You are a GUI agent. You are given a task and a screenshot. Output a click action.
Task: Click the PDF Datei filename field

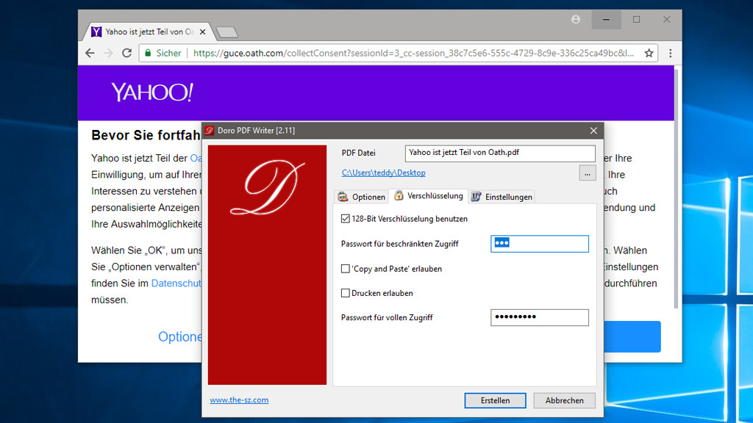point(499,153)
